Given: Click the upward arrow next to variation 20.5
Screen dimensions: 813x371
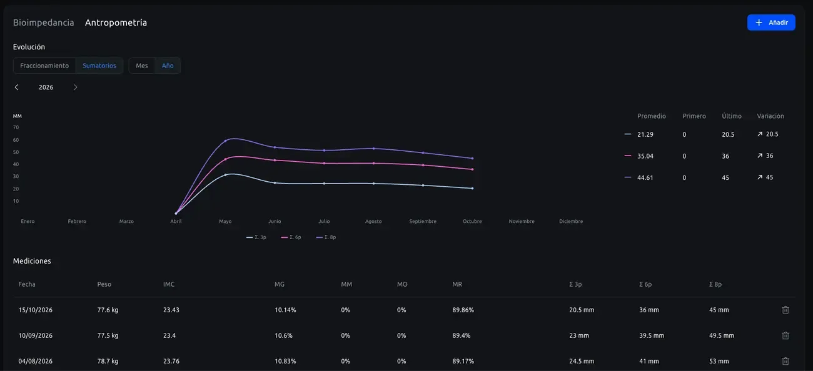Looking at the screenshot, I should (760, 134).
